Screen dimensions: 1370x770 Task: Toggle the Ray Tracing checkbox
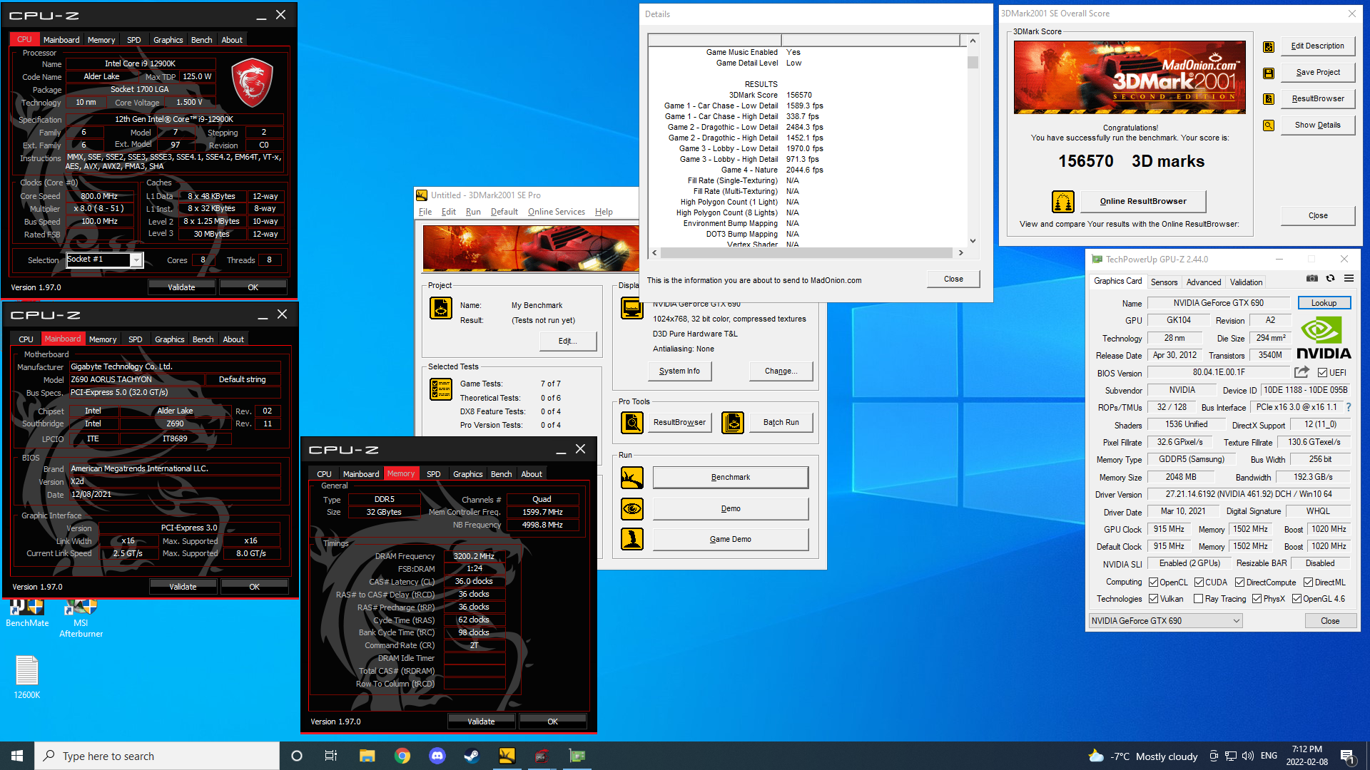tap(1198, 599)
